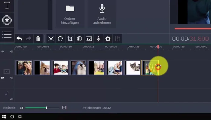
Task: Click the red playhead marker on ruler
Action: 158,47
